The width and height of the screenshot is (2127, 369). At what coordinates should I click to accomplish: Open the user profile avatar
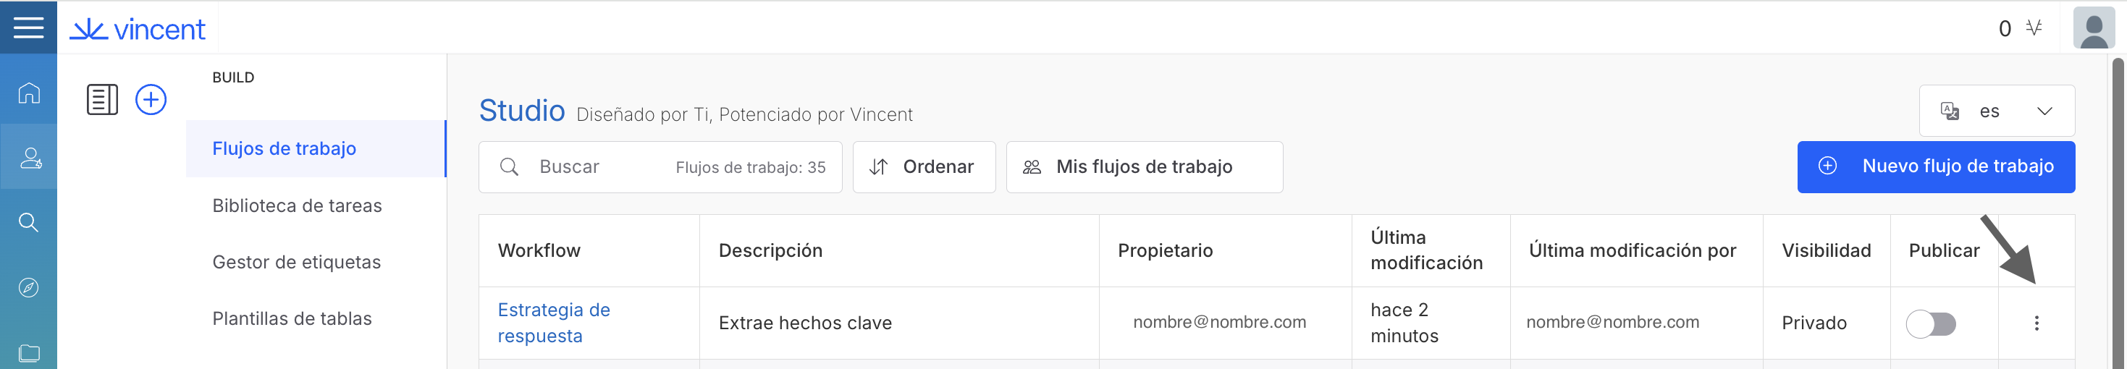point(2093,29)
